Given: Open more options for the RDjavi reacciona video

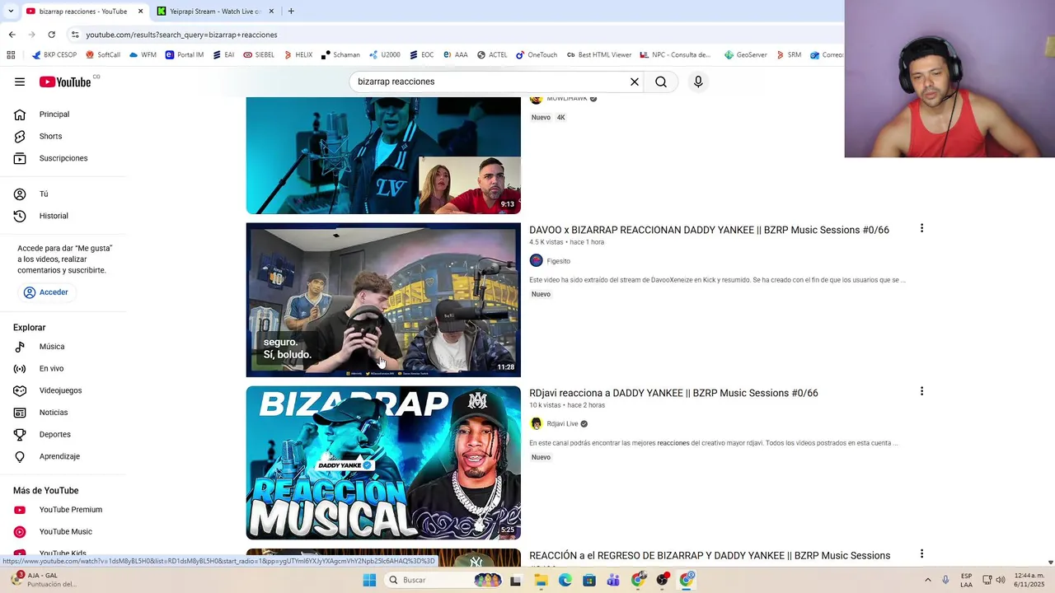Looking at the screenshot, I should [921, 391].
